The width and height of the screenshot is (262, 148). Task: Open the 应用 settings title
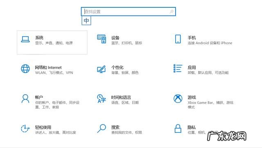(x=192, y=68)
